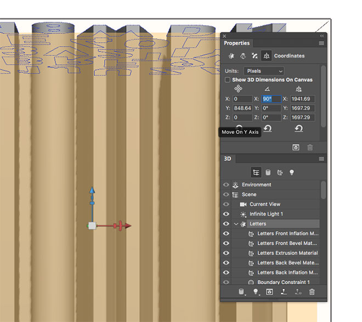Open the Deform properties icon
362x322 pixels.
click(x=242, y=55)
